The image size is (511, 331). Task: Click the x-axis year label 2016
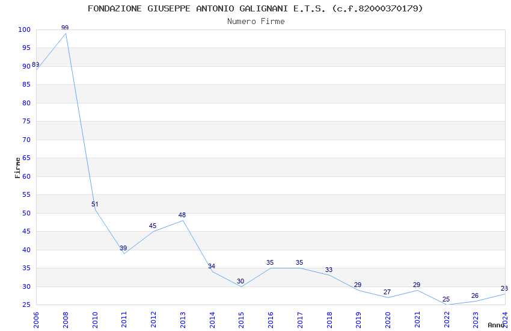[271, 320]
